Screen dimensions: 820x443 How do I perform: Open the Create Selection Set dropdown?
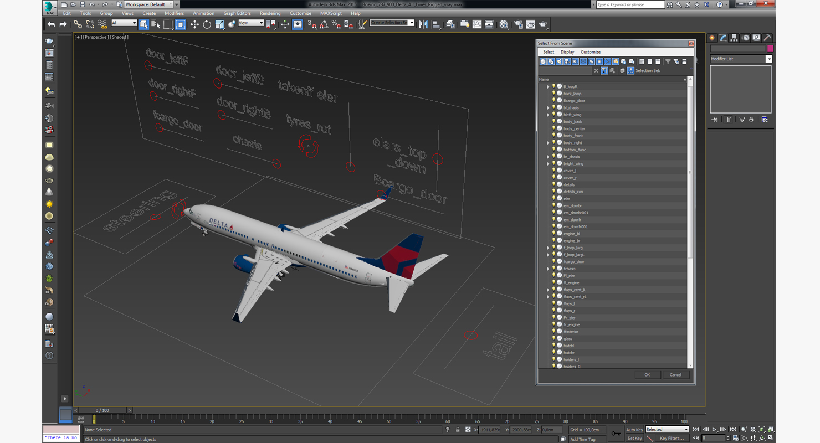pos(392,23)
